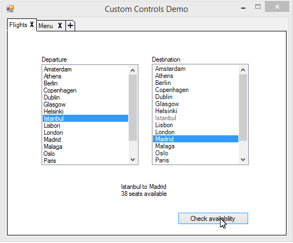Click the Destination list scrollbar thumb
The image size is (293, 243).
(243, 107)
